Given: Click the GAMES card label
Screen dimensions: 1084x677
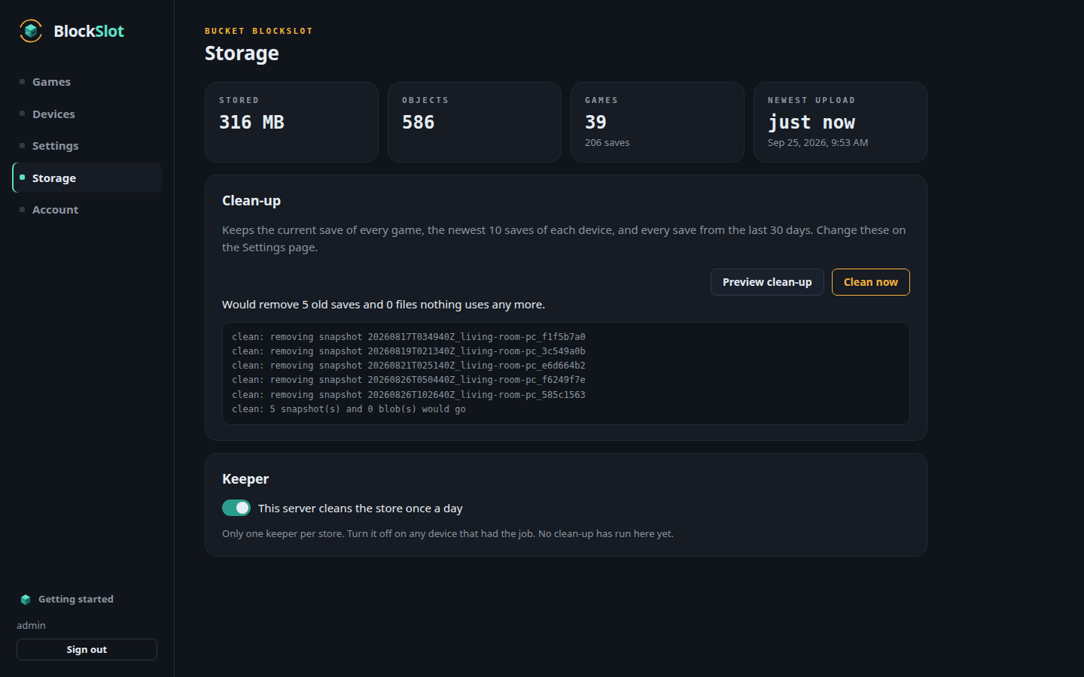Looking at the screenshot, I should 601,100.
